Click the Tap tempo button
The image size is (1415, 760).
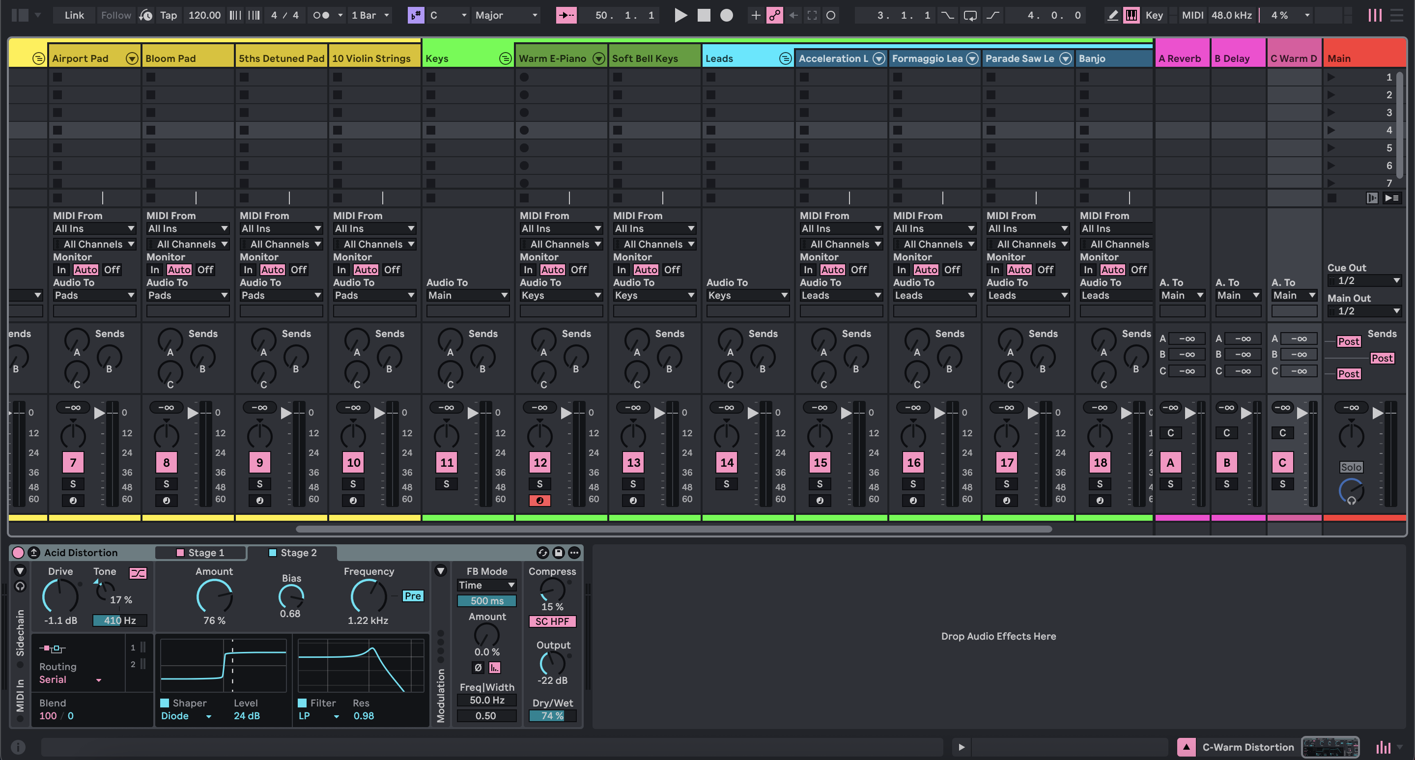(x=168, y=15)
